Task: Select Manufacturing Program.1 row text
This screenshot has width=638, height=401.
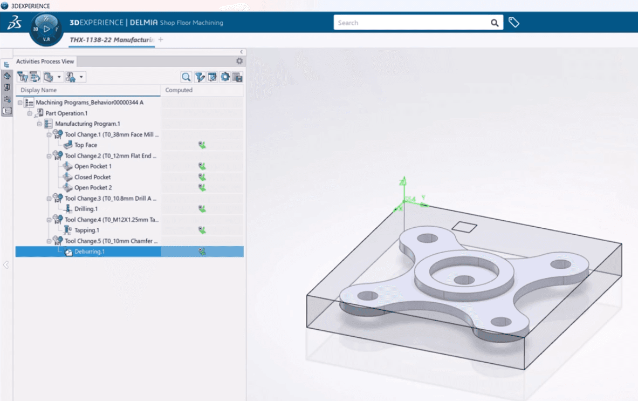Action: (x=87, y=124)
